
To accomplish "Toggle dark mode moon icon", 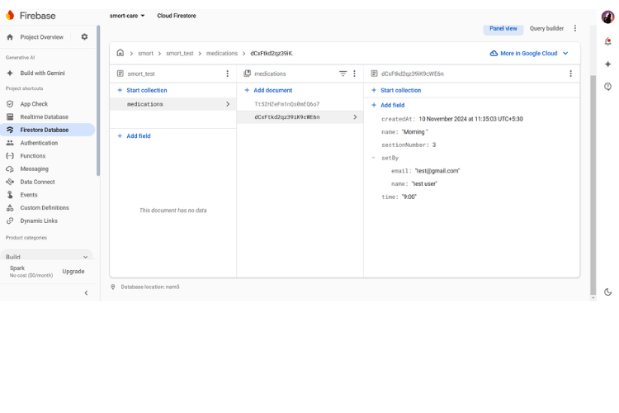I will coord(608,292).
